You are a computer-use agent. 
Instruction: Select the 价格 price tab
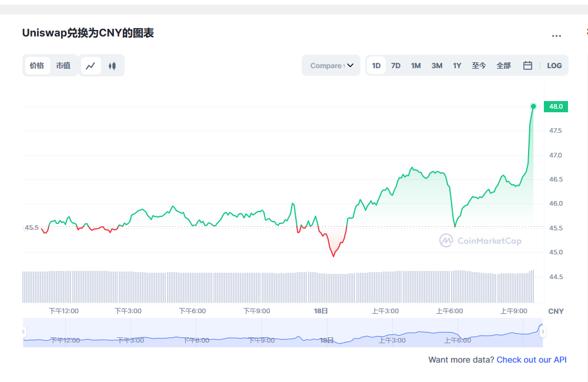click(37, 66)
